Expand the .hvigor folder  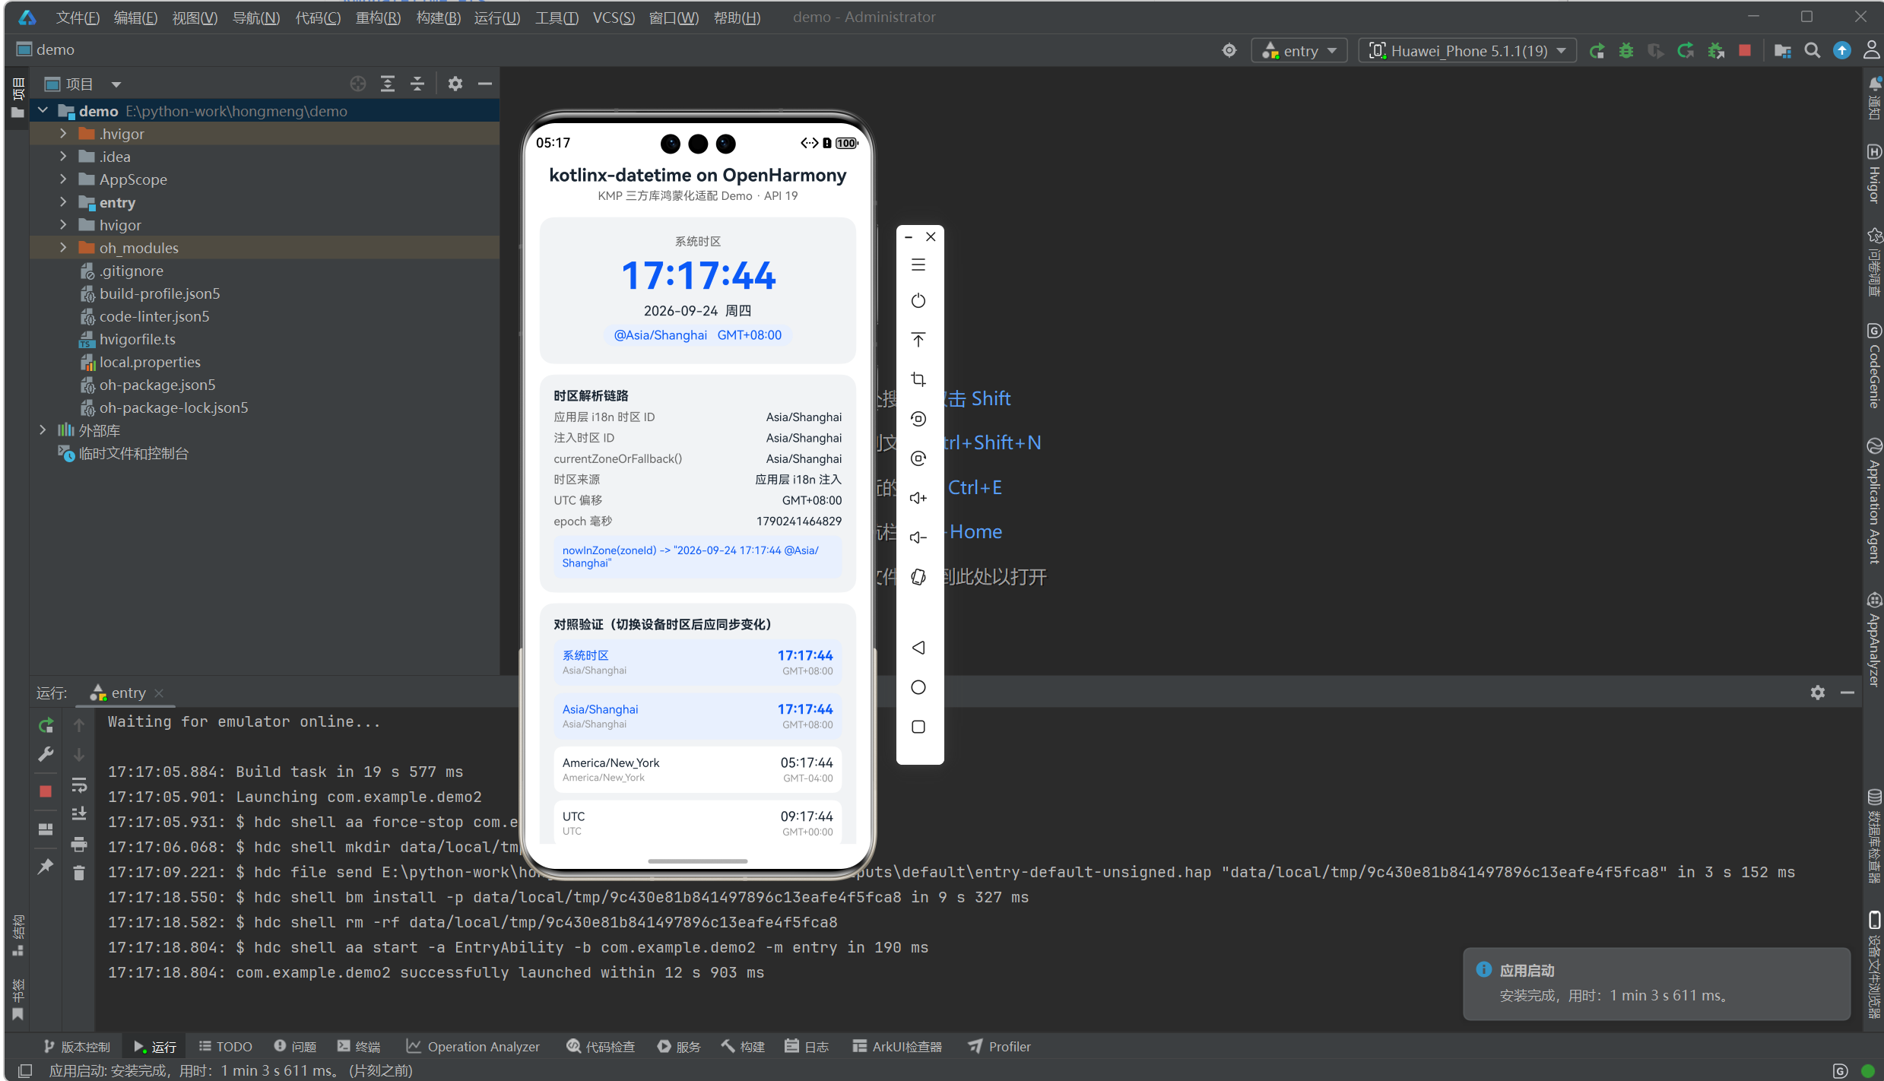coord(64,134)
